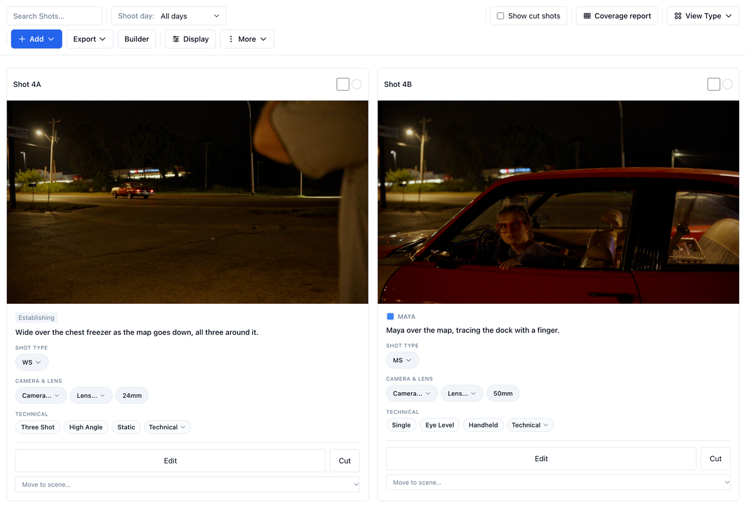Click the Eye Level chip

[440, 425]
